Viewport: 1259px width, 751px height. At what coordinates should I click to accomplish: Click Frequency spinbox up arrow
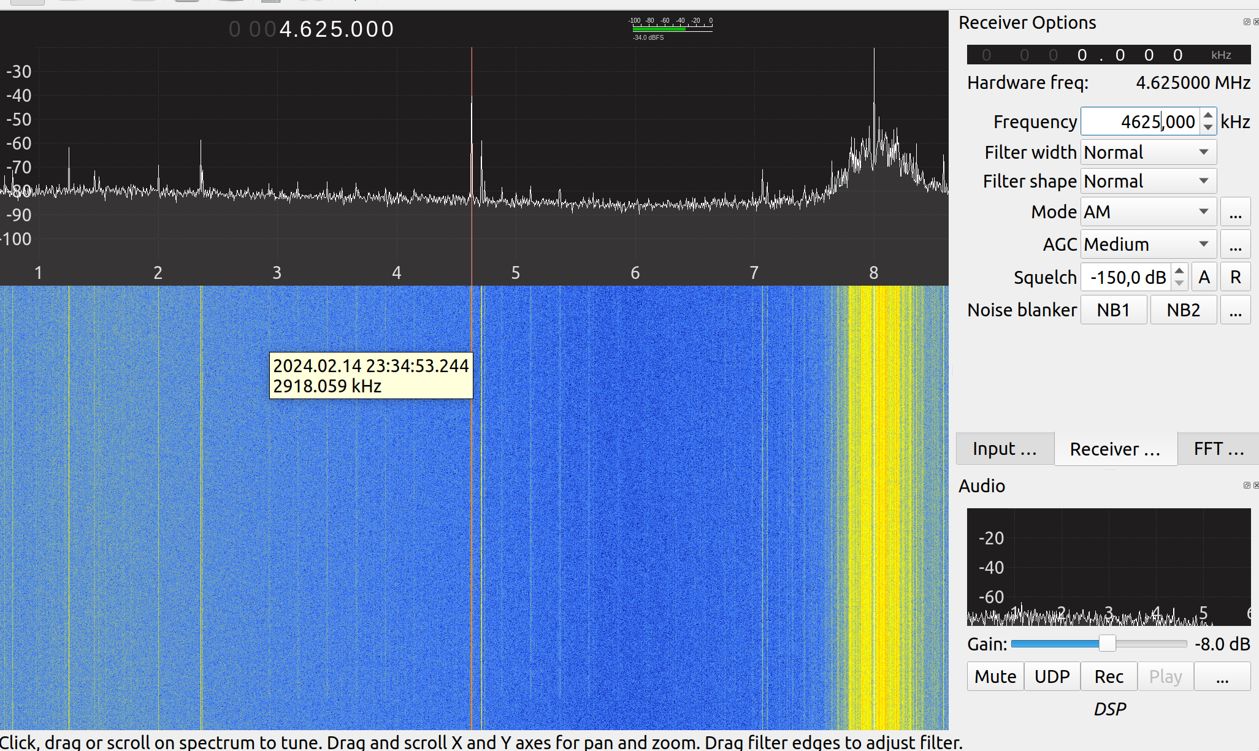pyautogui.click(x=1208, y=115)
